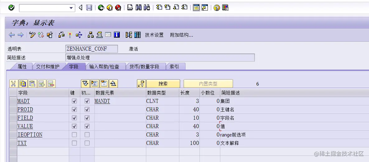This screenshot has width=369, height=162.
Task: Toggle the initial values checkbox for FIELD
Action: coord(87,118)
